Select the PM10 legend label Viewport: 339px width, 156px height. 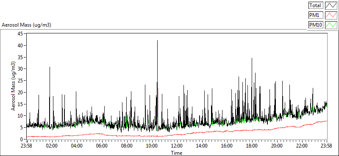316,25
